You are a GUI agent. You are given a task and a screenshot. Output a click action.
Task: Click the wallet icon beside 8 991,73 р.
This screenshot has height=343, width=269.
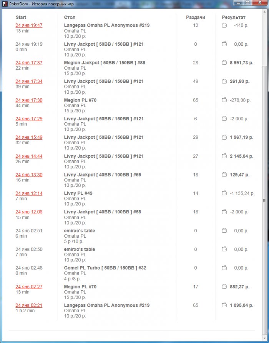coord(224,63)
